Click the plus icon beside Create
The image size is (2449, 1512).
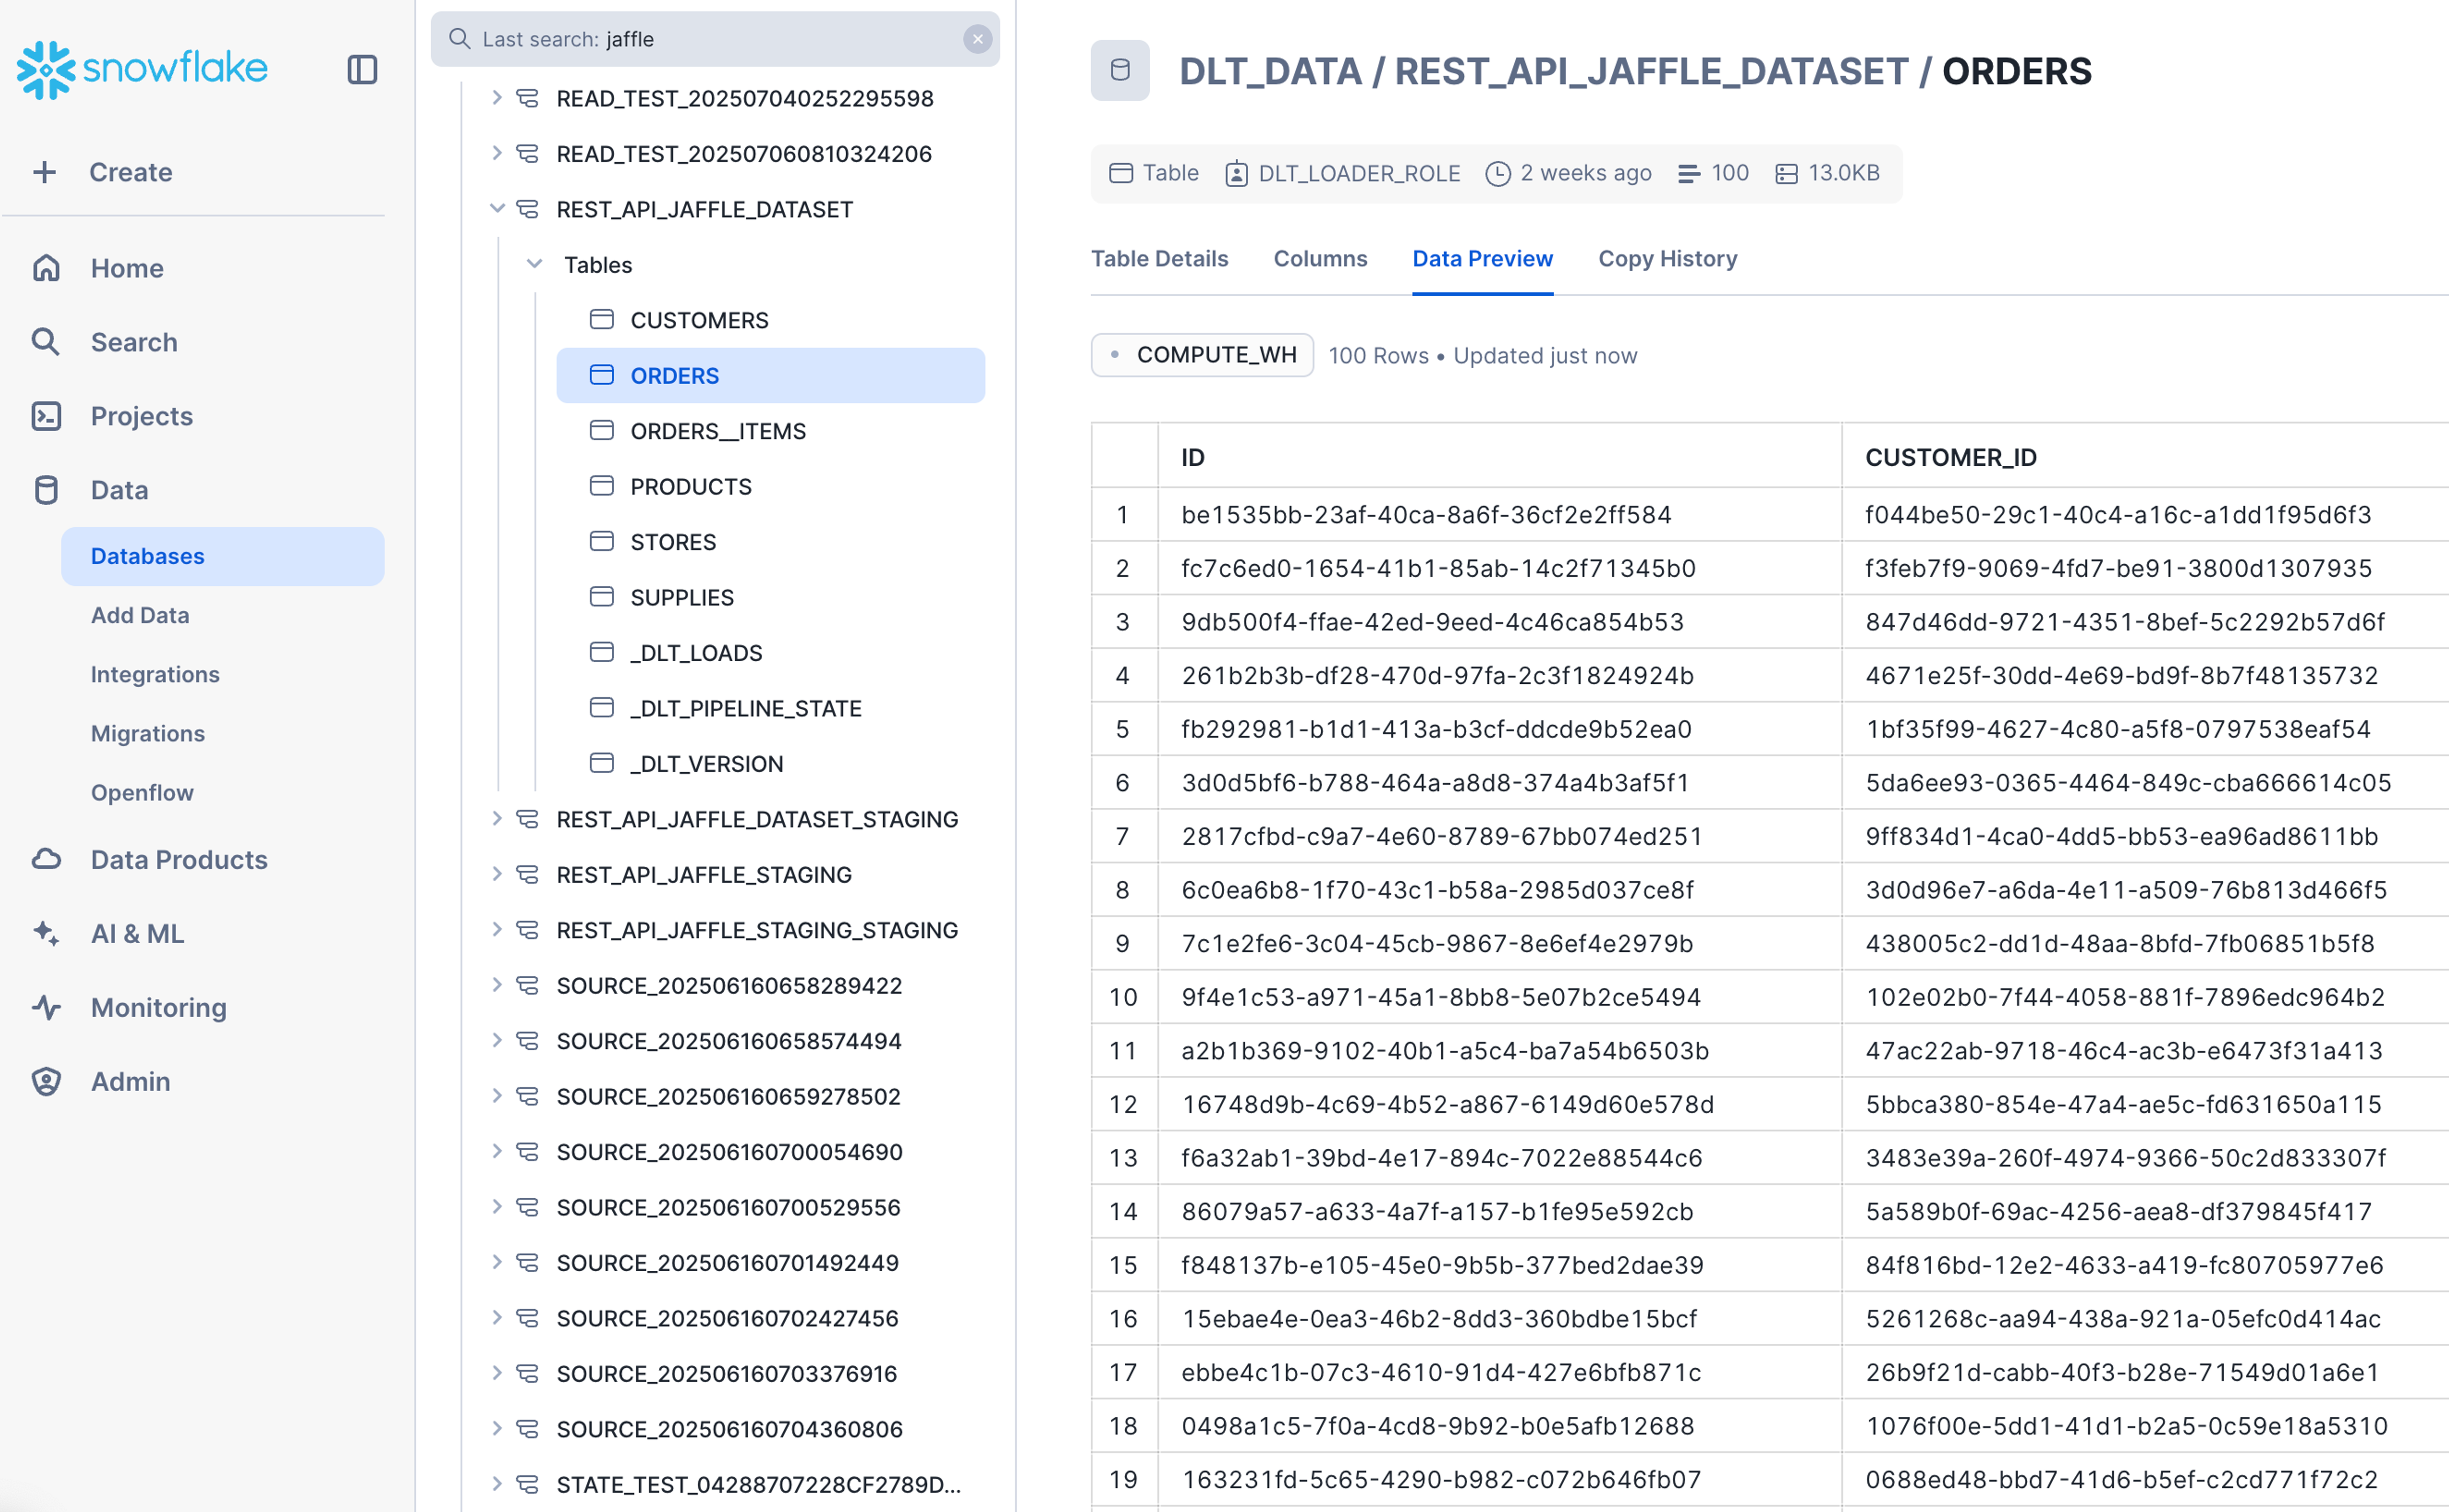click(44, 172)
